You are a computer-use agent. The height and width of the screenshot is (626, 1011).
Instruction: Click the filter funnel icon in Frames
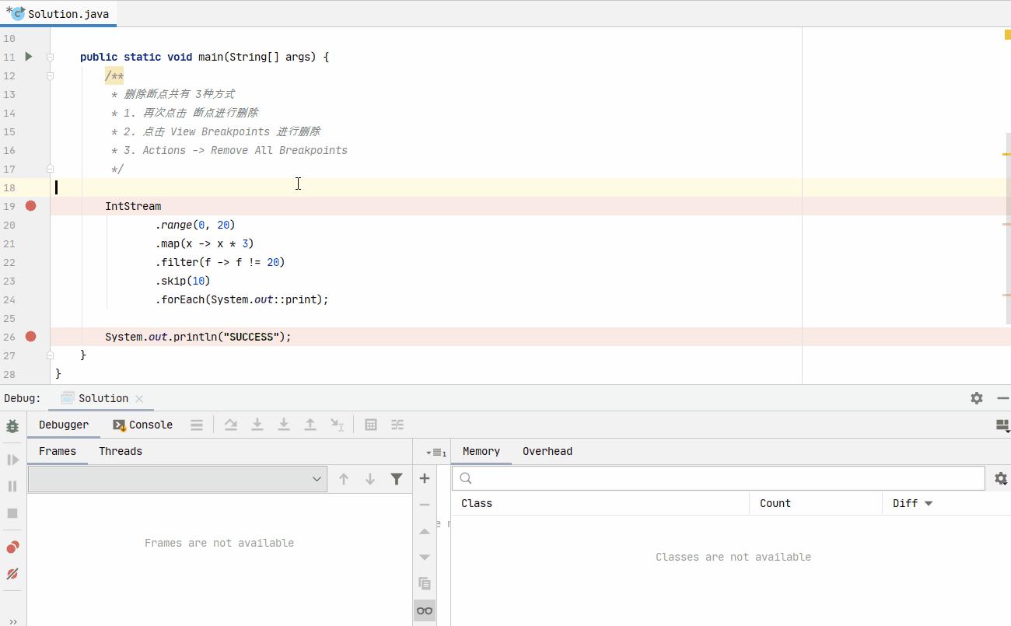pos(397,479)
